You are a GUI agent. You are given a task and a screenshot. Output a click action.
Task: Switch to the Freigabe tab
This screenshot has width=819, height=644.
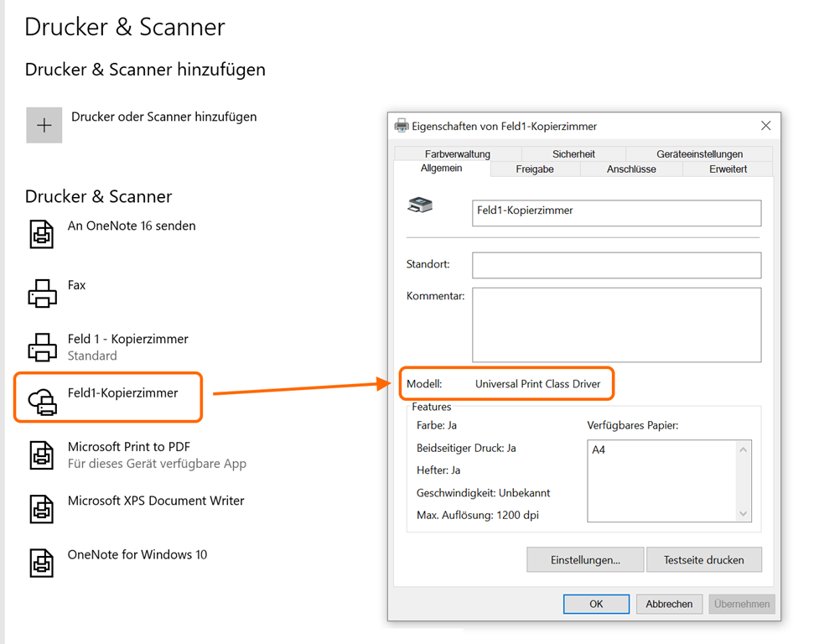coord(534,169)
